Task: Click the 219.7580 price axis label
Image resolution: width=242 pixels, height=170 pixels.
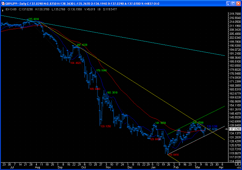Action: (x=235, y=14)
